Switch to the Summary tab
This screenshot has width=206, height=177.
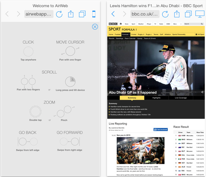tap(132, 98)
